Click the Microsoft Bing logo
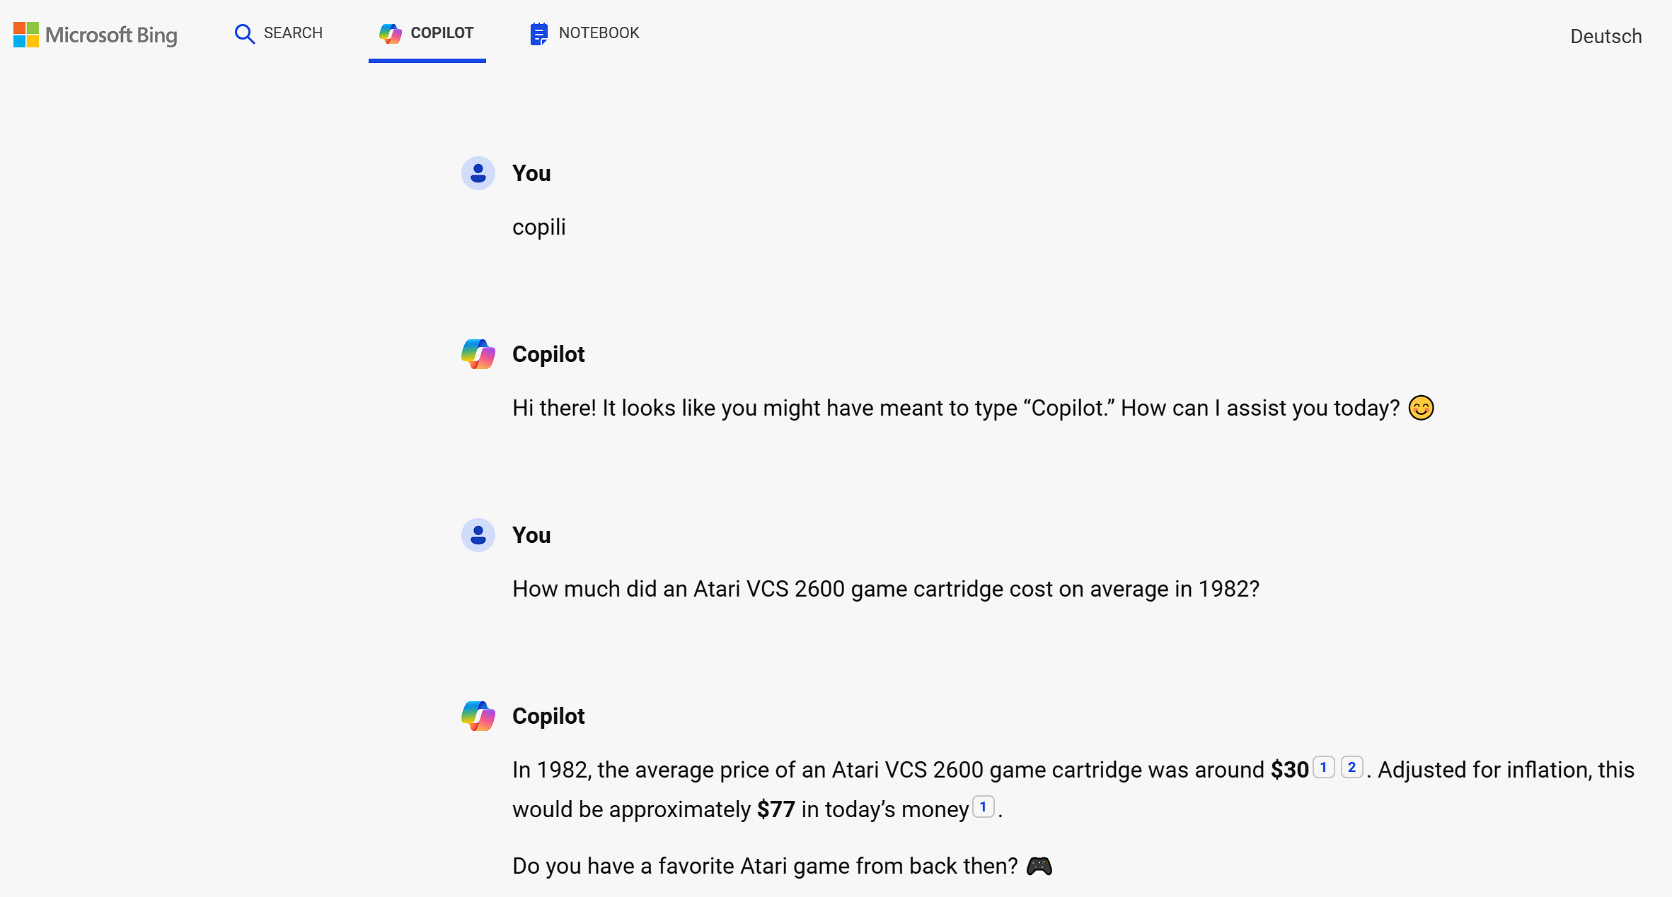 point(95,35)
